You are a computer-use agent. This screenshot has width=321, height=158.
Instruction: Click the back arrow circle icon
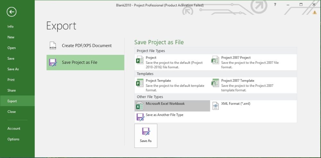point(12,12)
